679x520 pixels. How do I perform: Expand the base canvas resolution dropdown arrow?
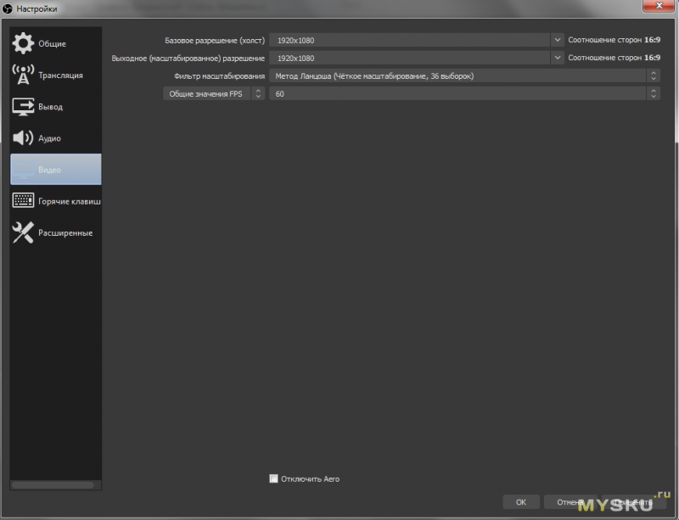(x=558, y=40)
